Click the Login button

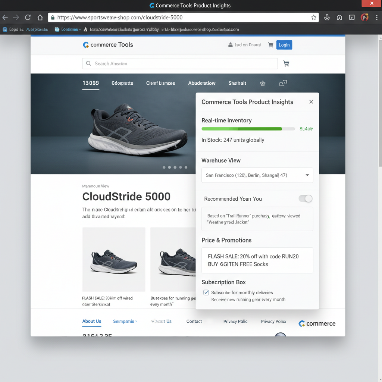pos(284,45)
